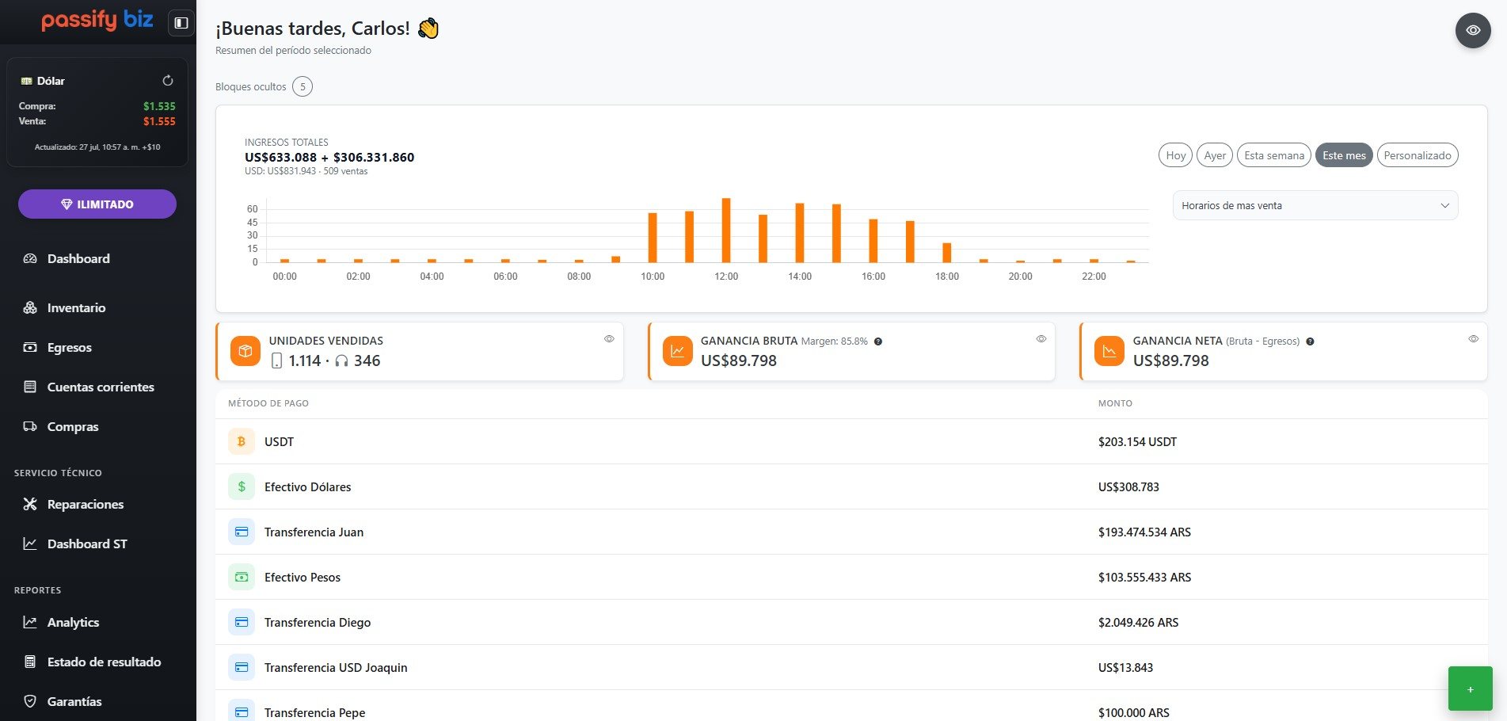Hide the Ganancia Bruta card
This screenshot has width=1507, height=721.
(1041, 339)
